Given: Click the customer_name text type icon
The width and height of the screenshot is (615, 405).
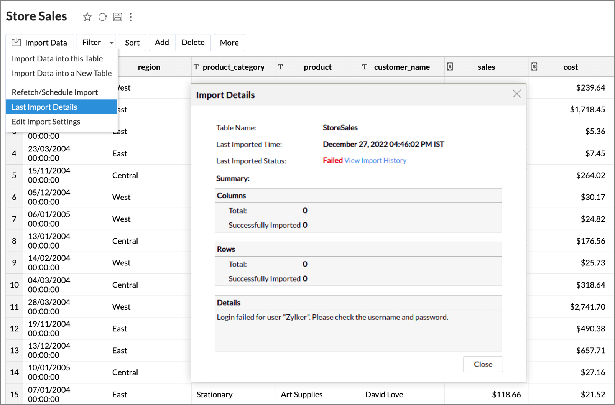Looking at the screenshot, I should point(365,67).
